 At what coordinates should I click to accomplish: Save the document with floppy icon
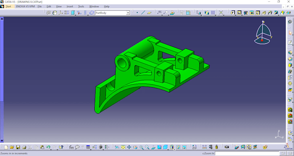click(x=18, y=147)
